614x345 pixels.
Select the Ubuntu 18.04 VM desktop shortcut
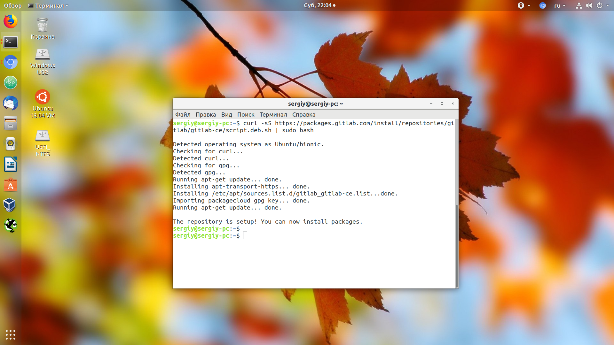43,104
